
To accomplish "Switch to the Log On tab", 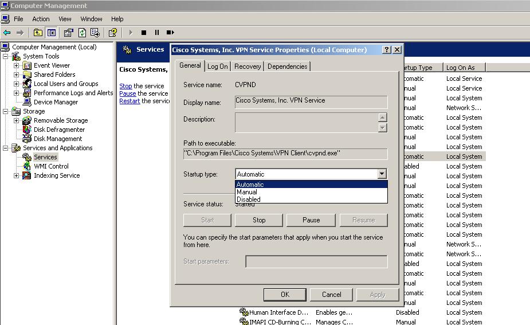I will click(x=218, y=66).
